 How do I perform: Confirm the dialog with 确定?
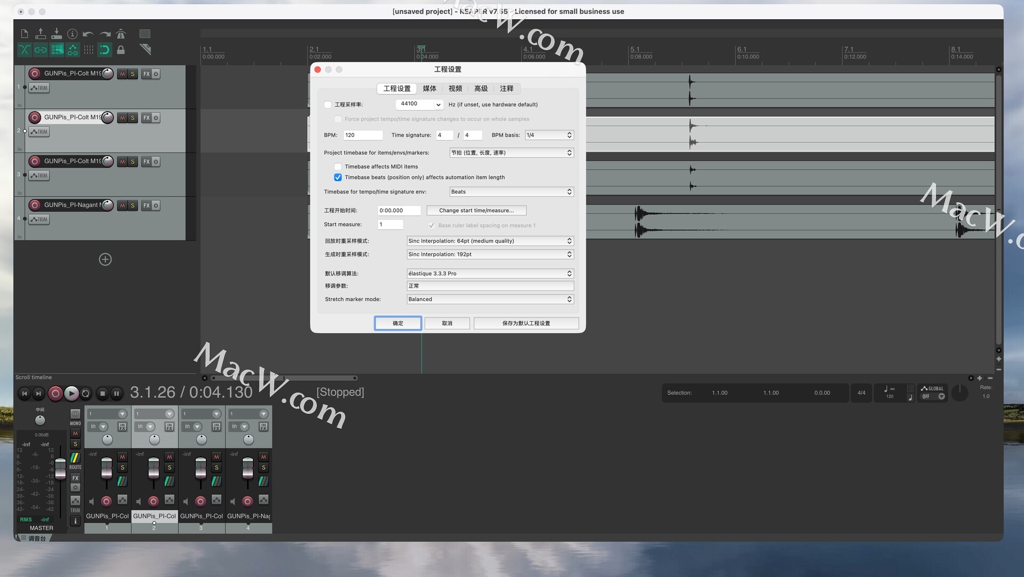398,323
